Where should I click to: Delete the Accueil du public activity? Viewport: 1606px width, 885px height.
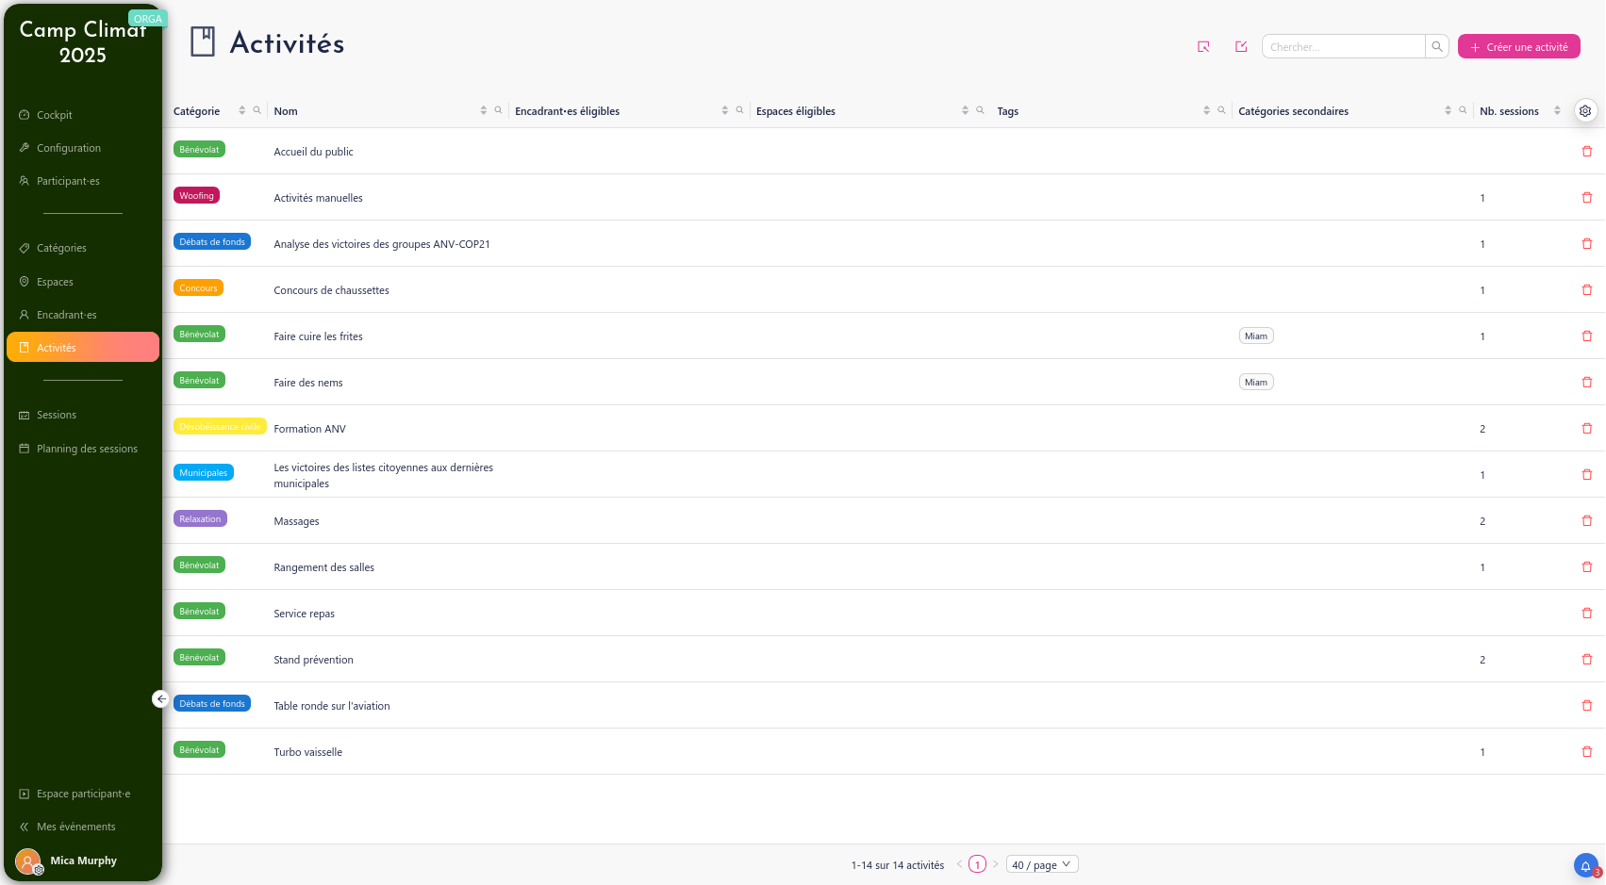pos(1586,152)
